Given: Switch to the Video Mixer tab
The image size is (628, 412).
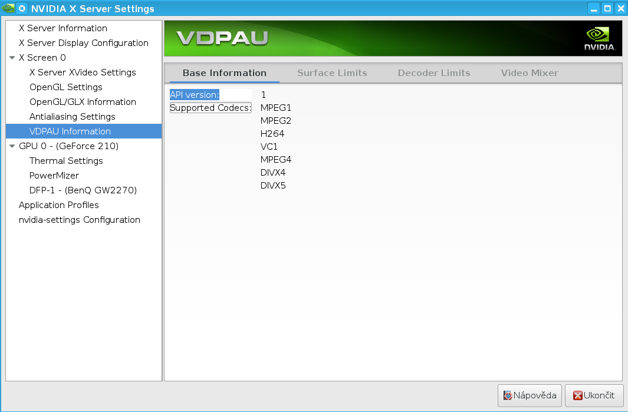Looking at the screenshot, I should [x=530, y=73].
